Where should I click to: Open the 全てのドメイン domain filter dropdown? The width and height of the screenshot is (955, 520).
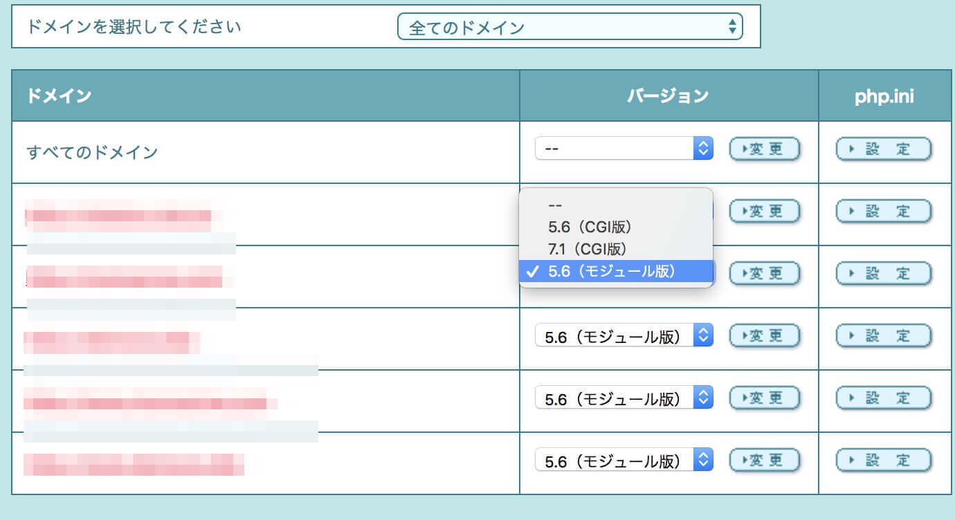coord(570,26)
